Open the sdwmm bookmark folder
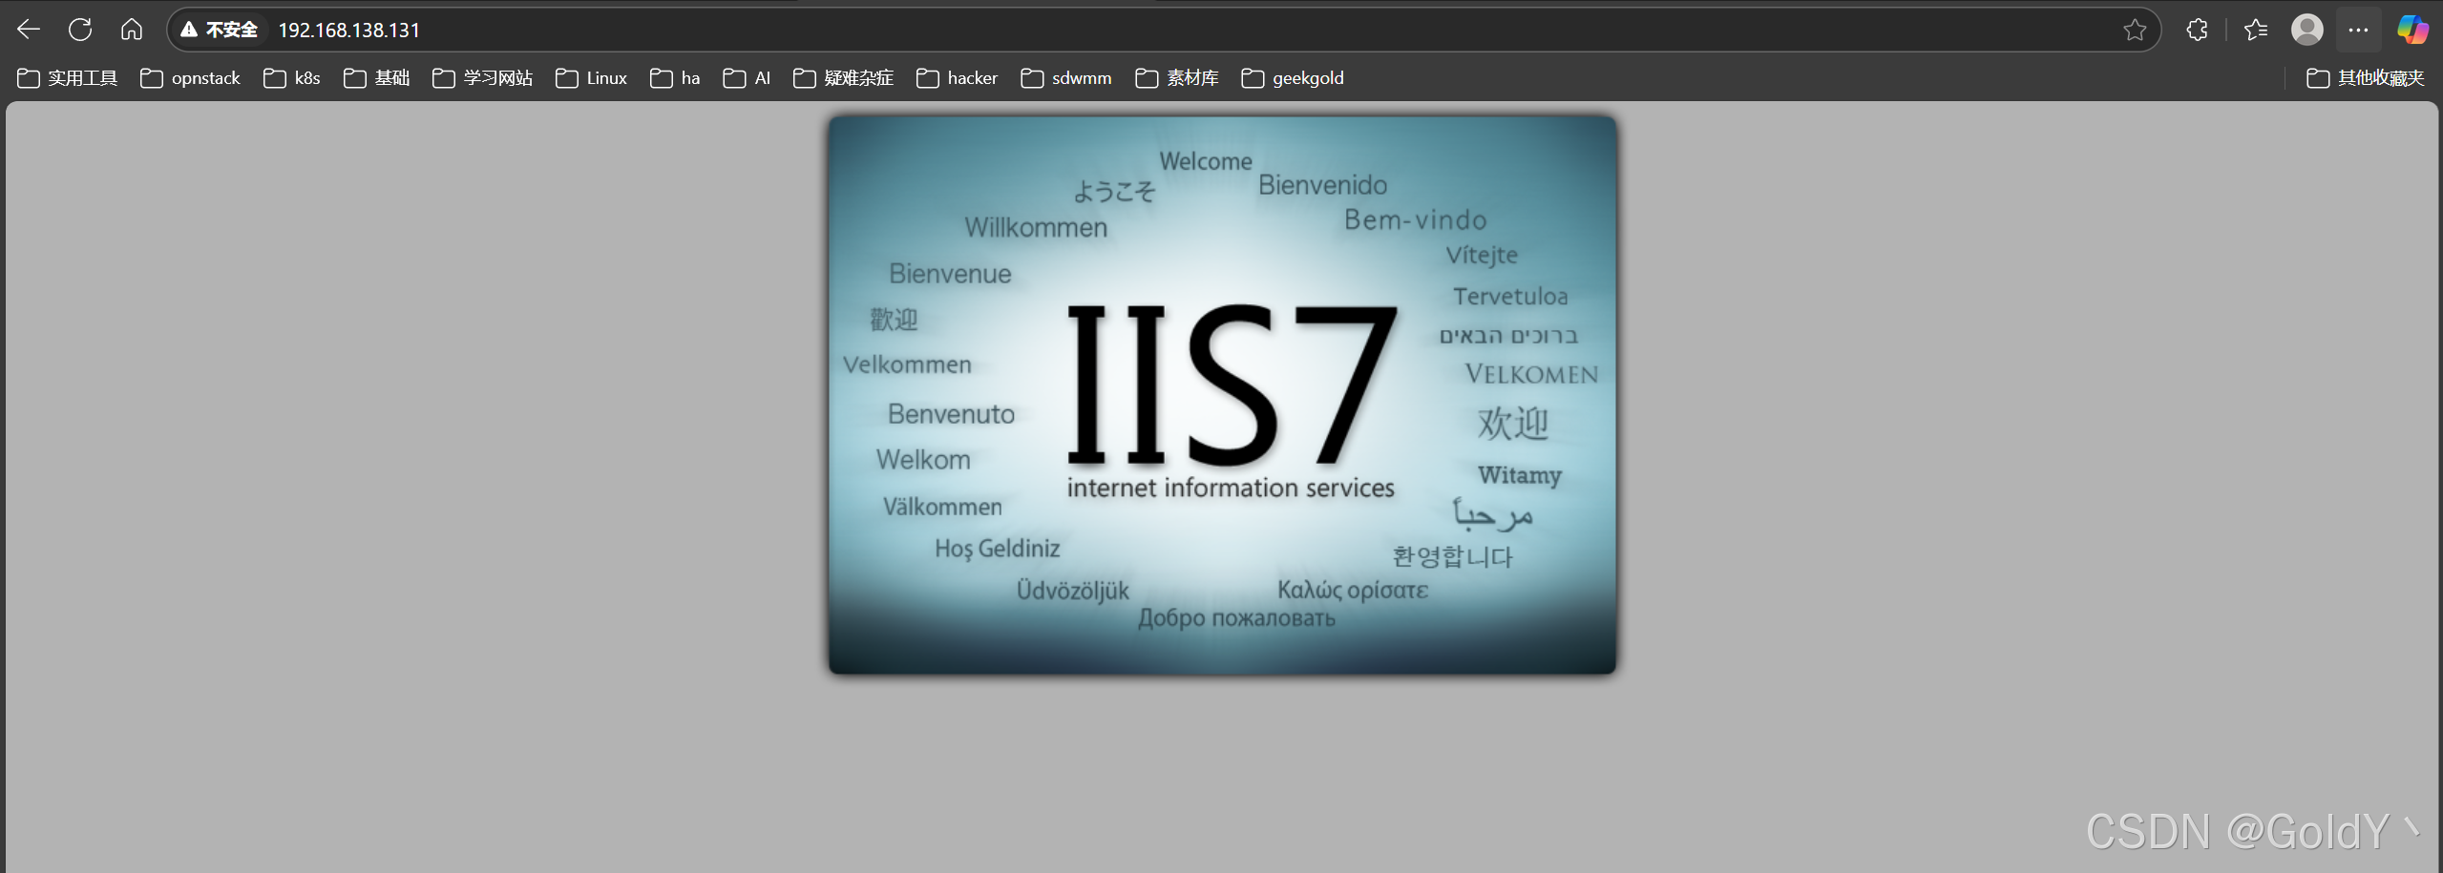 coord(1067,78)
